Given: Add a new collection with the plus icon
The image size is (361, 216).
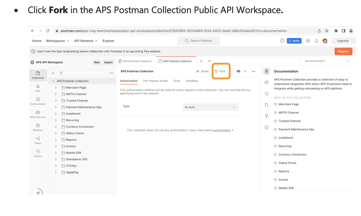Looking at the screenshot, I should 53,73.
